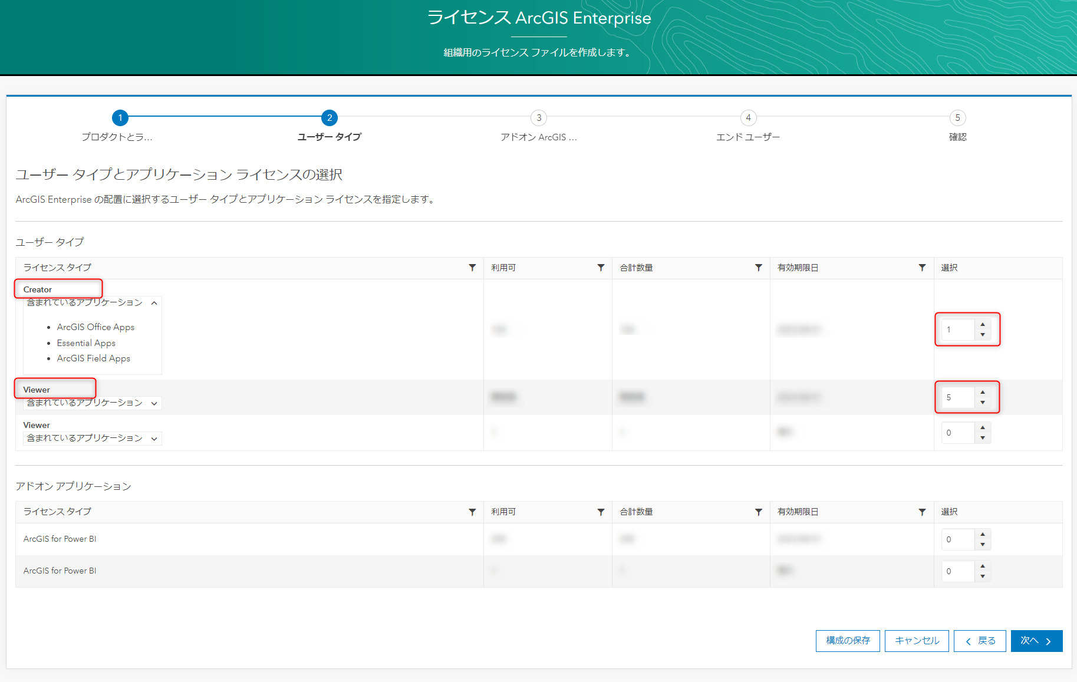Click filter icon on add-on 合計数量 column
This screenshot has height=682, width=1077.
(759, 512)
